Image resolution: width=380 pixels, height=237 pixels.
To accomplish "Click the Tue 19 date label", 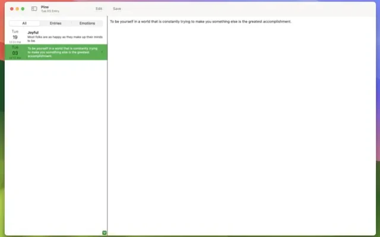I will 15,36.
